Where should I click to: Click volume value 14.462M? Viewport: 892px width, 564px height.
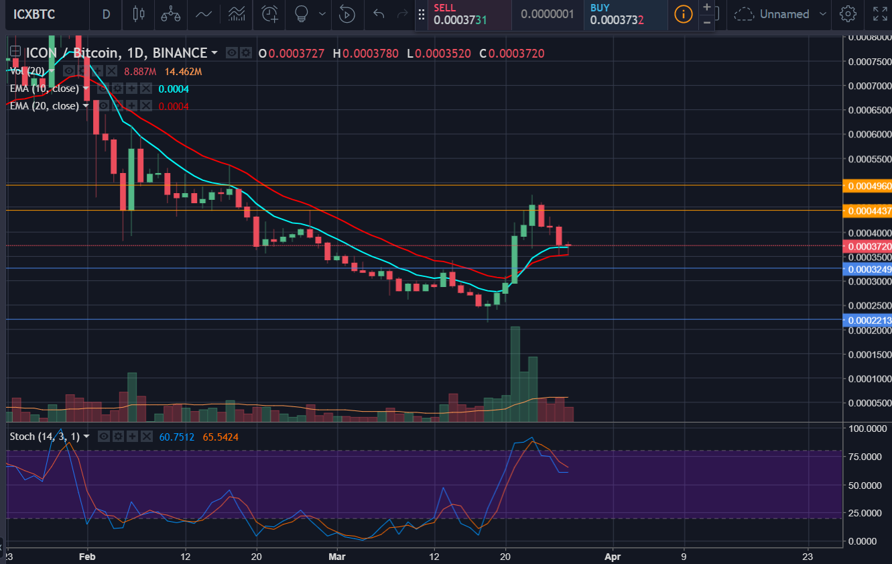coord(183,71)
